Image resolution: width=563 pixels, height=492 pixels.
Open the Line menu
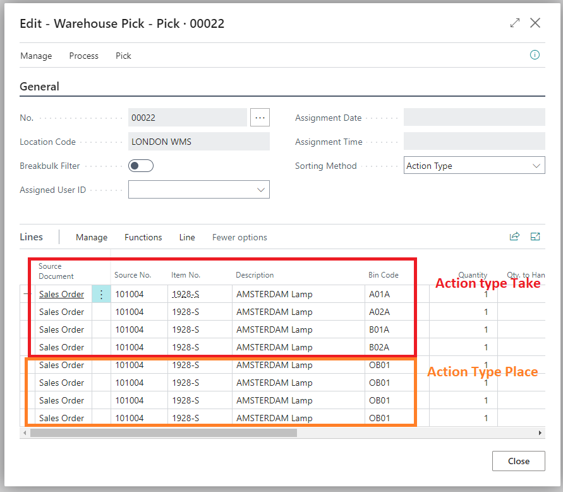187,237
